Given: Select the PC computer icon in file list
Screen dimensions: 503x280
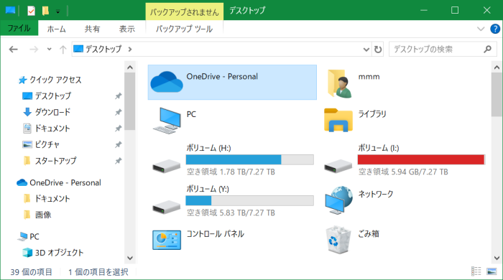Looking at the screenshot, I should (167, 121).
